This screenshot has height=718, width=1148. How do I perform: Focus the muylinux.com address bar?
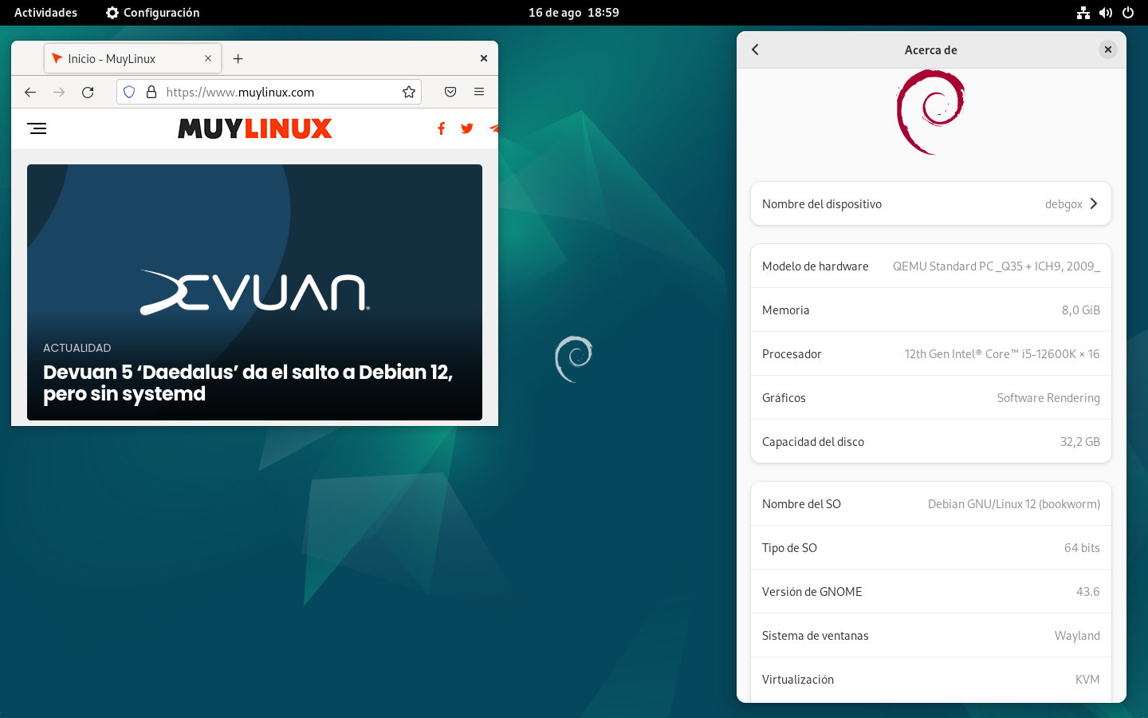269,92
